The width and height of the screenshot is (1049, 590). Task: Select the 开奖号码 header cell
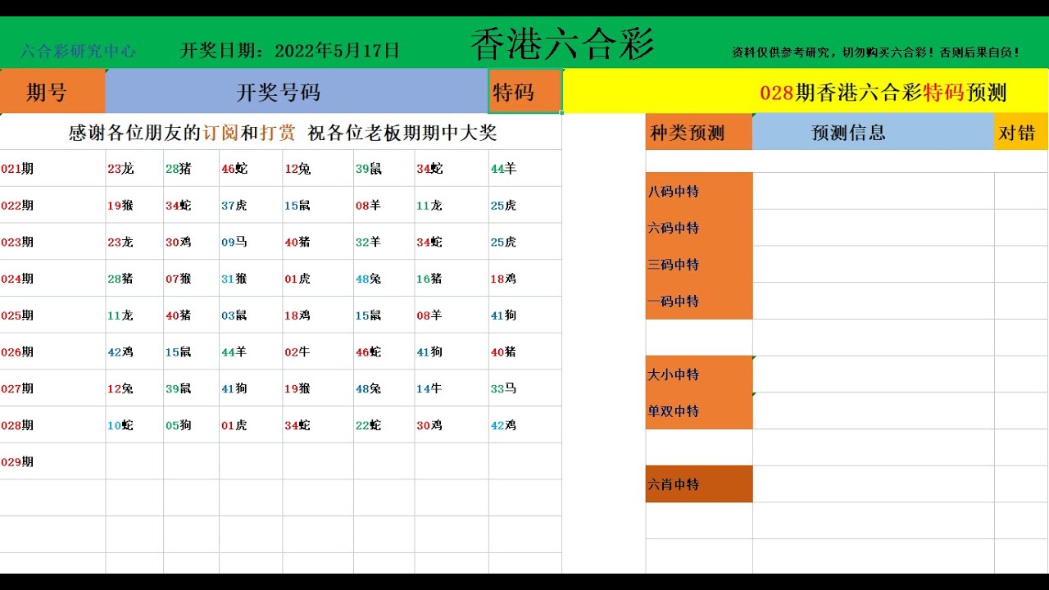tap(297, 92)
